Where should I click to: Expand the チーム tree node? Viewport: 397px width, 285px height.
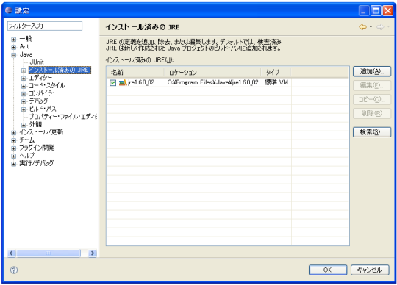coord(14,140)
